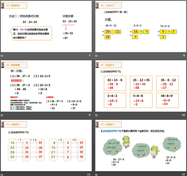Click the speech bubble about 综合算式 on slide 7
The height and width of the screenshot is (176, 187).
(x=31, y=33)
